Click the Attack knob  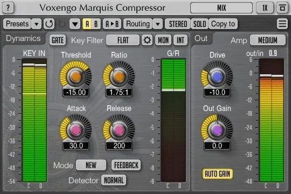pyautogui.click(x=76, y=130)
